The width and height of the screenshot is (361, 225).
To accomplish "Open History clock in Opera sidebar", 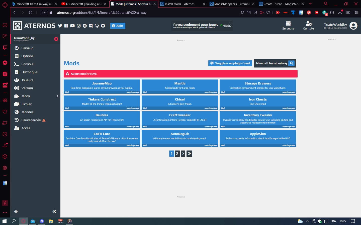I will 5,134.
